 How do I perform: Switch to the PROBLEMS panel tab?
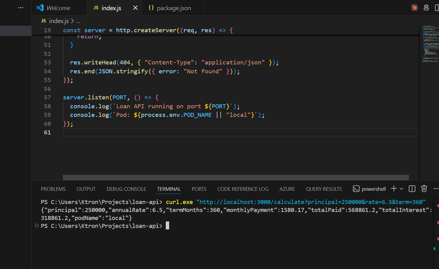pyautogui.click(x=53, y=189)
